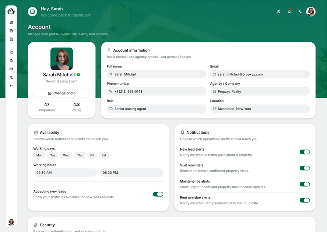Open the properties building icon in the sidebar

[11, 39]
